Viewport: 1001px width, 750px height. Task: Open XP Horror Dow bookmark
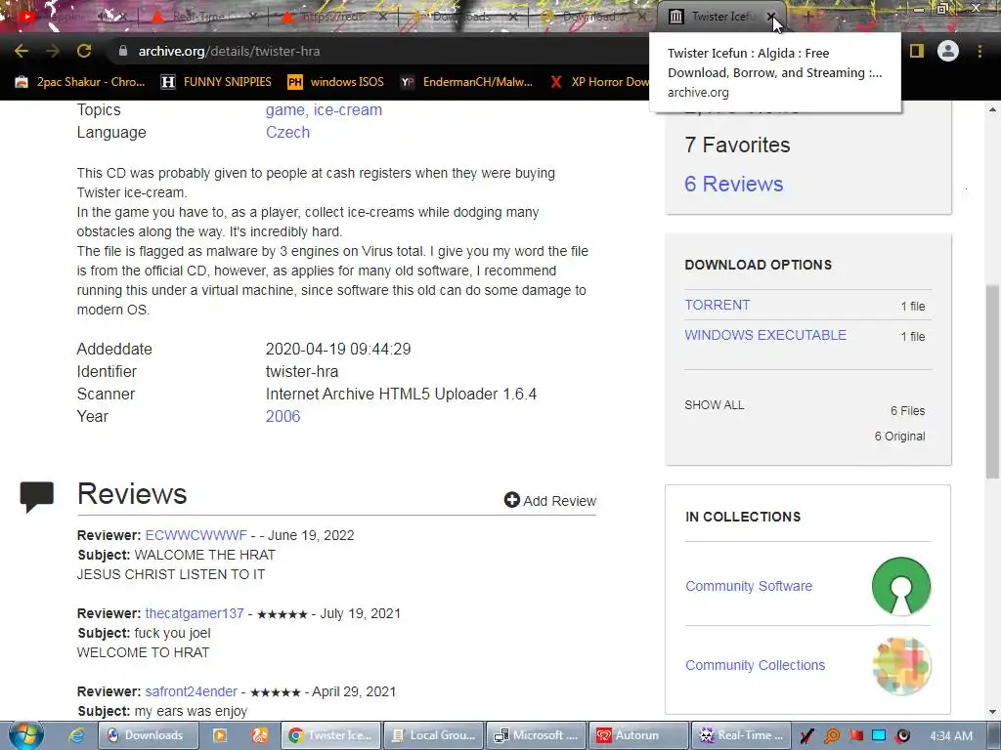click(x=599, y=82)
